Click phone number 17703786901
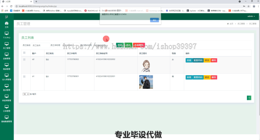260x140 pixels. pos(73,76)
